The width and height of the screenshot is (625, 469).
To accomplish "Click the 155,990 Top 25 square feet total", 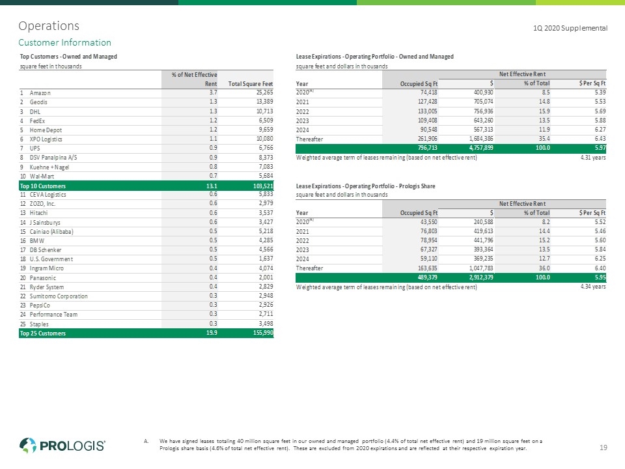I will [263, 333].
